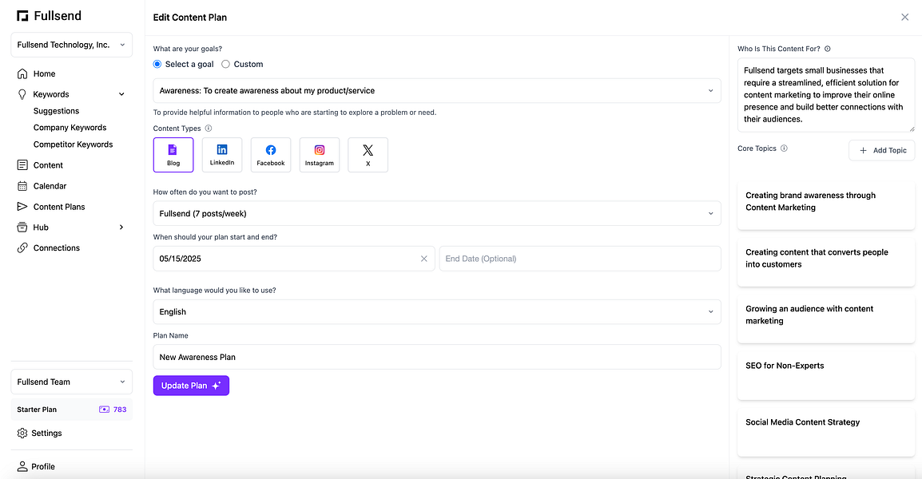Expand the Hub submenu arrow
Image resolution: width=922 pixels, height=479 pixels.
121,227
